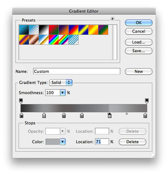The image size is (168, 175).
Task: Click the gray Color swatch
Action: pos(53,142)
